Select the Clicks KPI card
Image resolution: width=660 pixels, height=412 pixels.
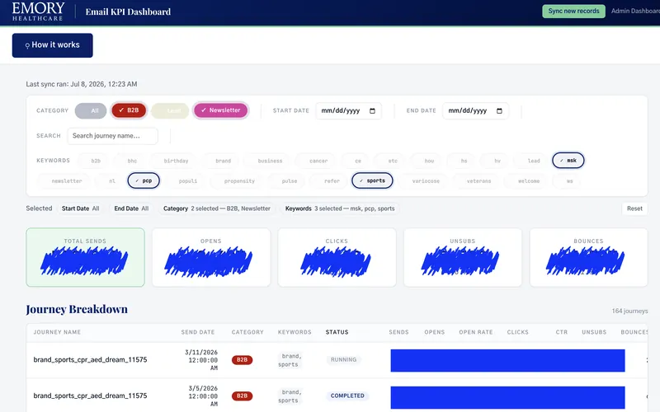tap(337, 257)
